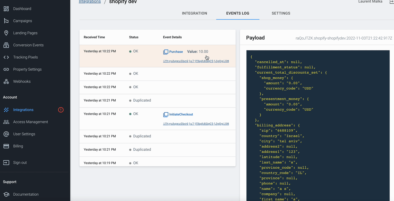Click the OK status in the Purchase row
394x201 pixels.
coord(136,51)
